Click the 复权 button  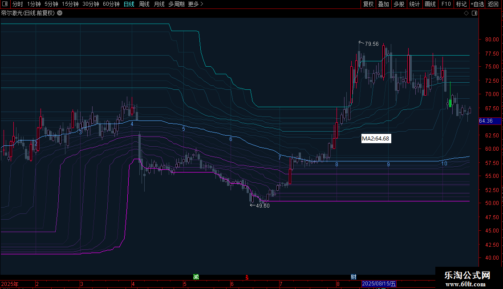click(368, 4)
